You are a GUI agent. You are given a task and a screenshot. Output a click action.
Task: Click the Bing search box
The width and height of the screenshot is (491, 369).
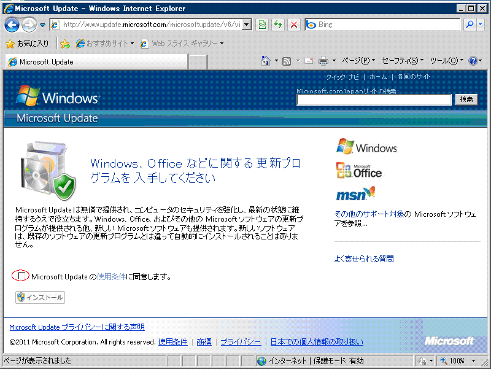click(382, 25)
